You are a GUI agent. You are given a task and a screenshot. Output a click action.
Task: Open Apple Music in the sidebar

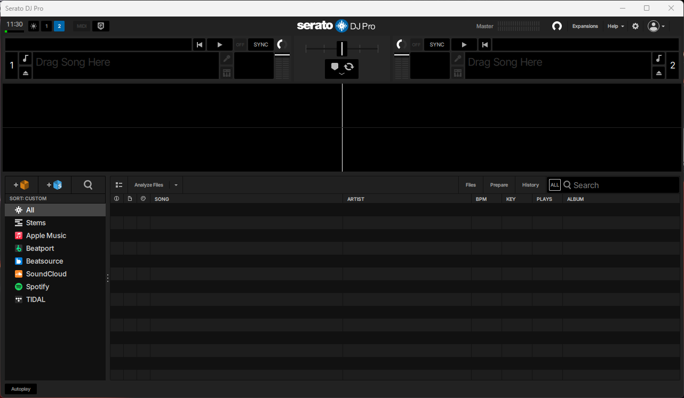click(x=55, y=235)
